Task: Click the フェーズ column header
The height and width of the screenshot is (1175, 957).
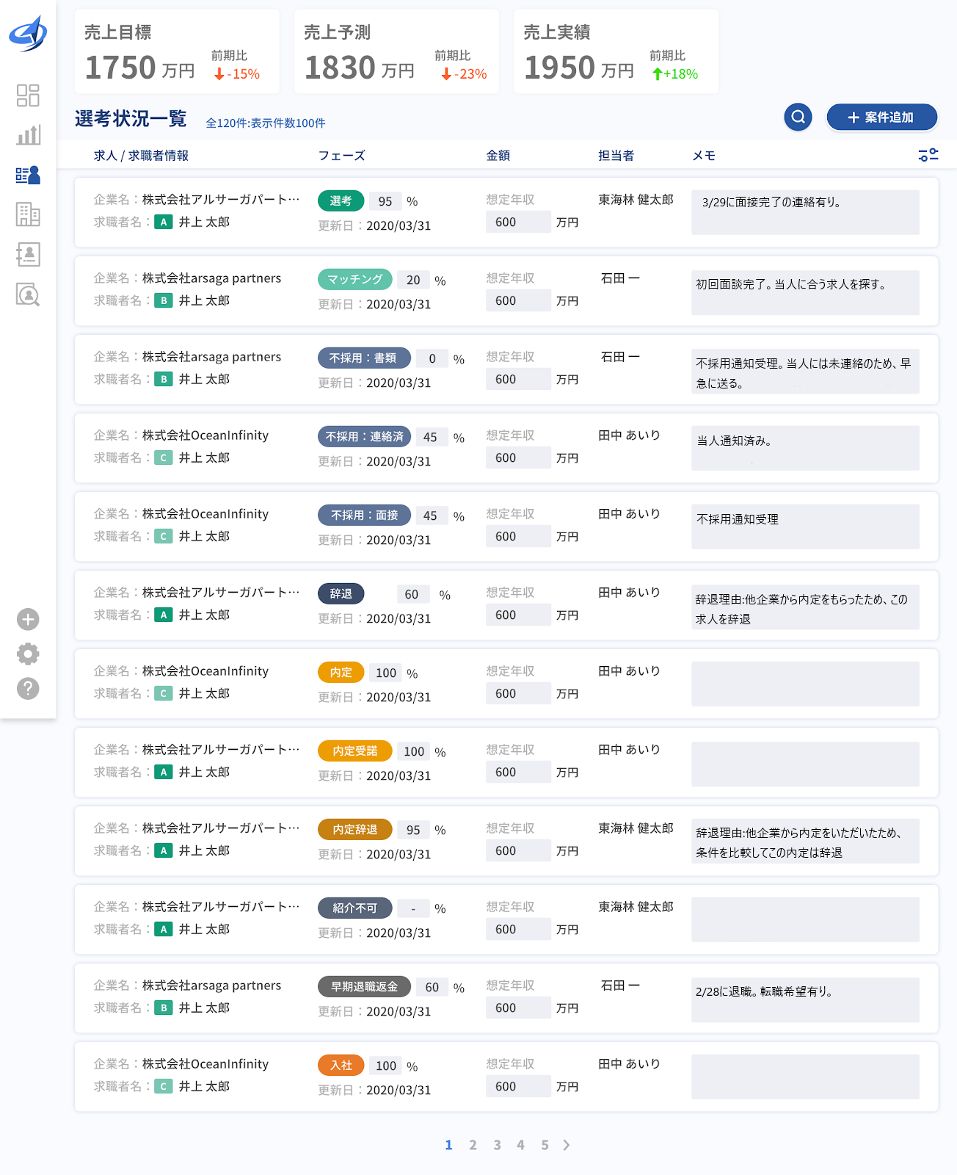Action: coord(341,156)
